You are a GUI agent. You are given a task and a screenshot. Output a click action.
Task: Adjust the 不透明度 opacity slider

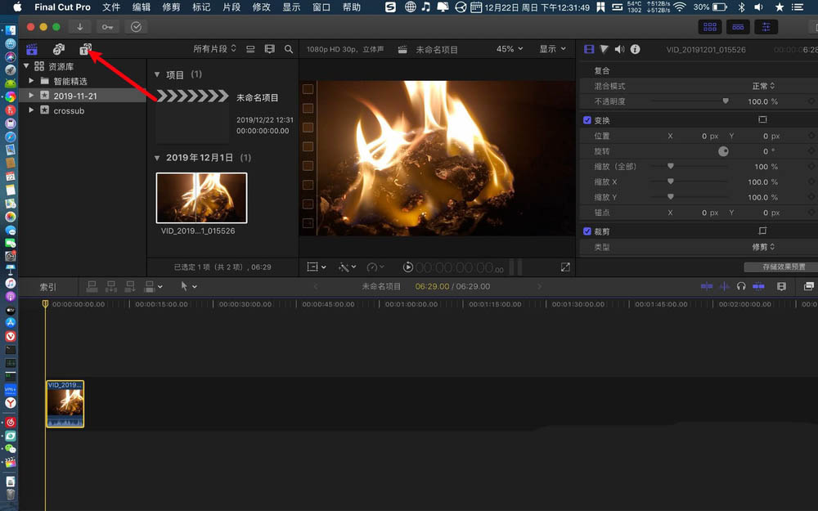pos(725,101)
